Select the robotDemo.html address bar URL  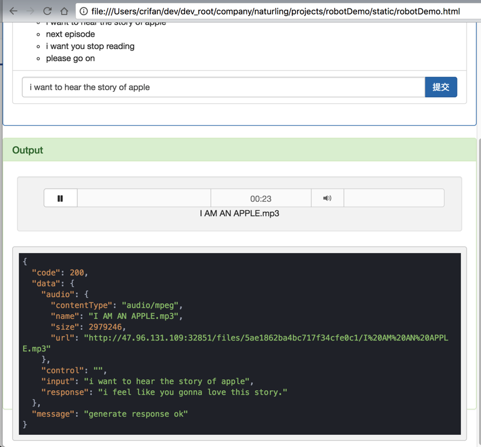pyautogui.click(x=275, y=11)
